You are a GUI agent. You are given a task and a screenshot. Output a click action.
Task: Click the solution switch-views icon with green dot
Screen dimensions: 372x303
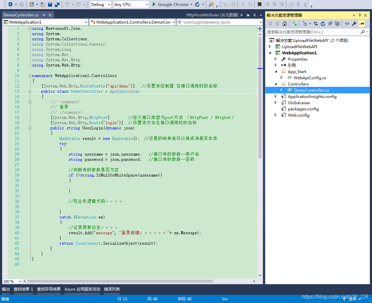294,24
